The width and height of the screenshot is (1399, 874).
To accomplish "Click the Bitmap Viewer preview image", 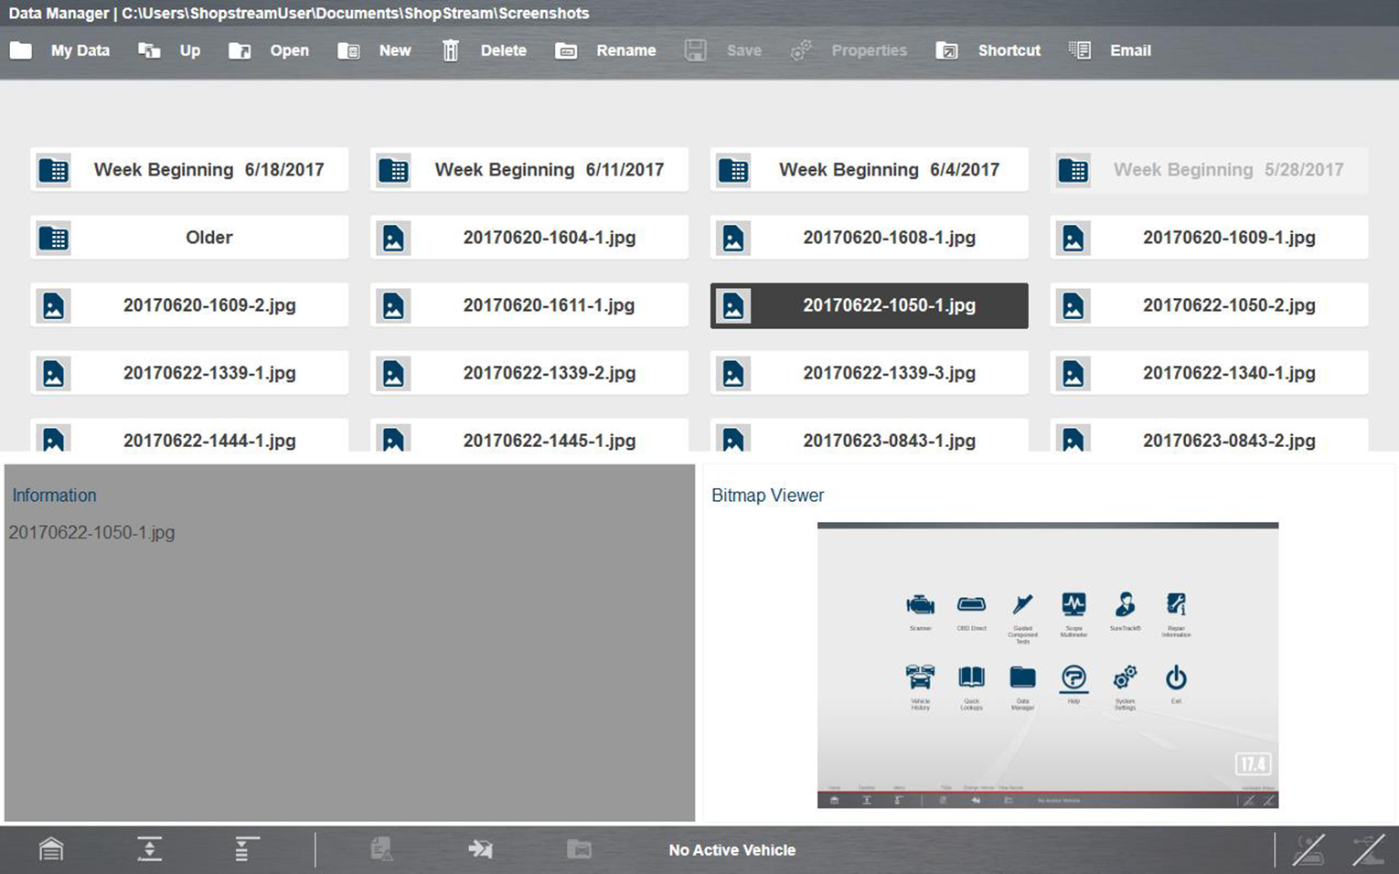I will point(1048,665).
